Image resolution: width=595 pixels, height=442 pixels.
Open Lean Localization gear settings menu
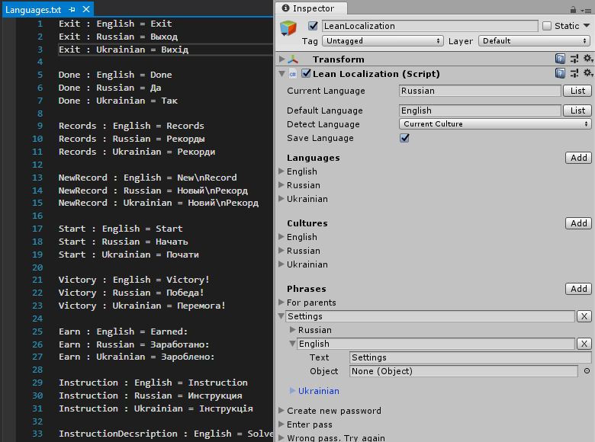[x=588, y=73]
